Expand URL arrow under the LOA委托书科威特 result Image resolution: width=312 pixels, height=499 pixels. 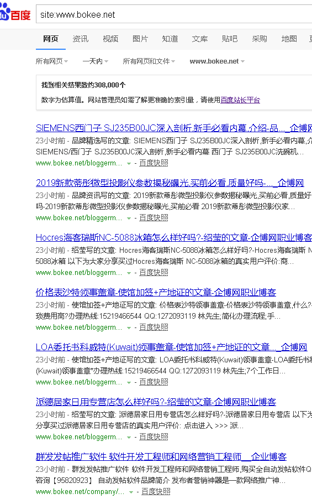[129, 382]
